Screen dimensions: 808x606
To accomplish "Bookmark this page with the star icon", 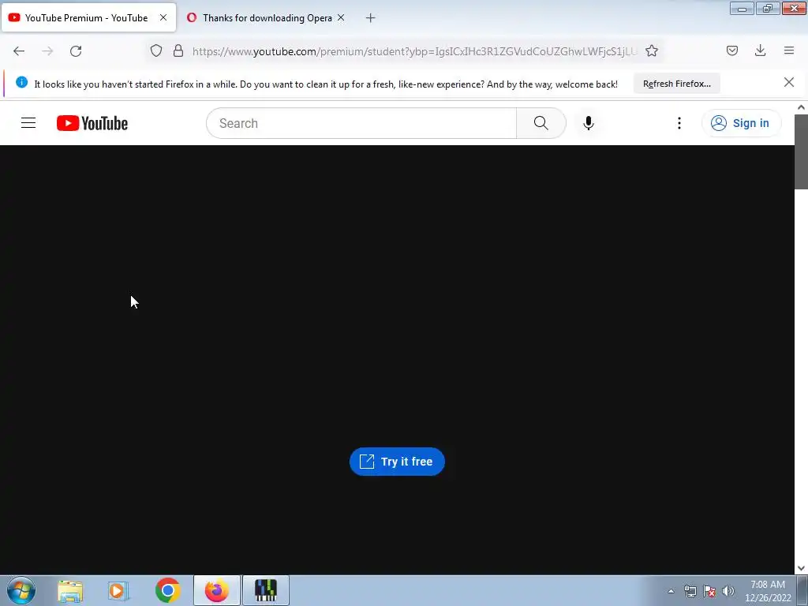I will click(652, 50).
